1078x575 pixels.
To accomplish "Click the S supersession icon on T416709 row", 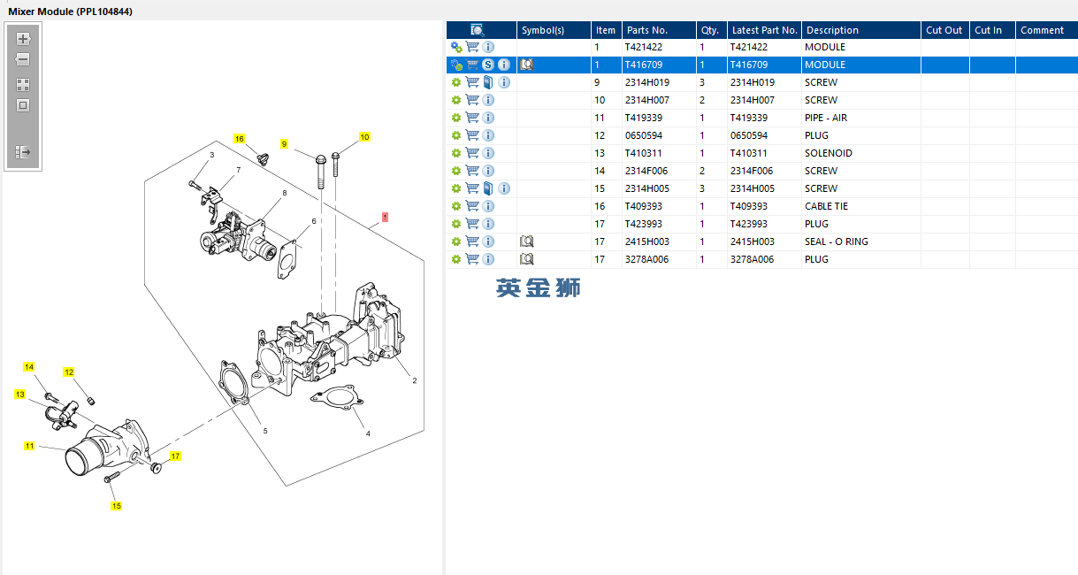I will 488,65.
